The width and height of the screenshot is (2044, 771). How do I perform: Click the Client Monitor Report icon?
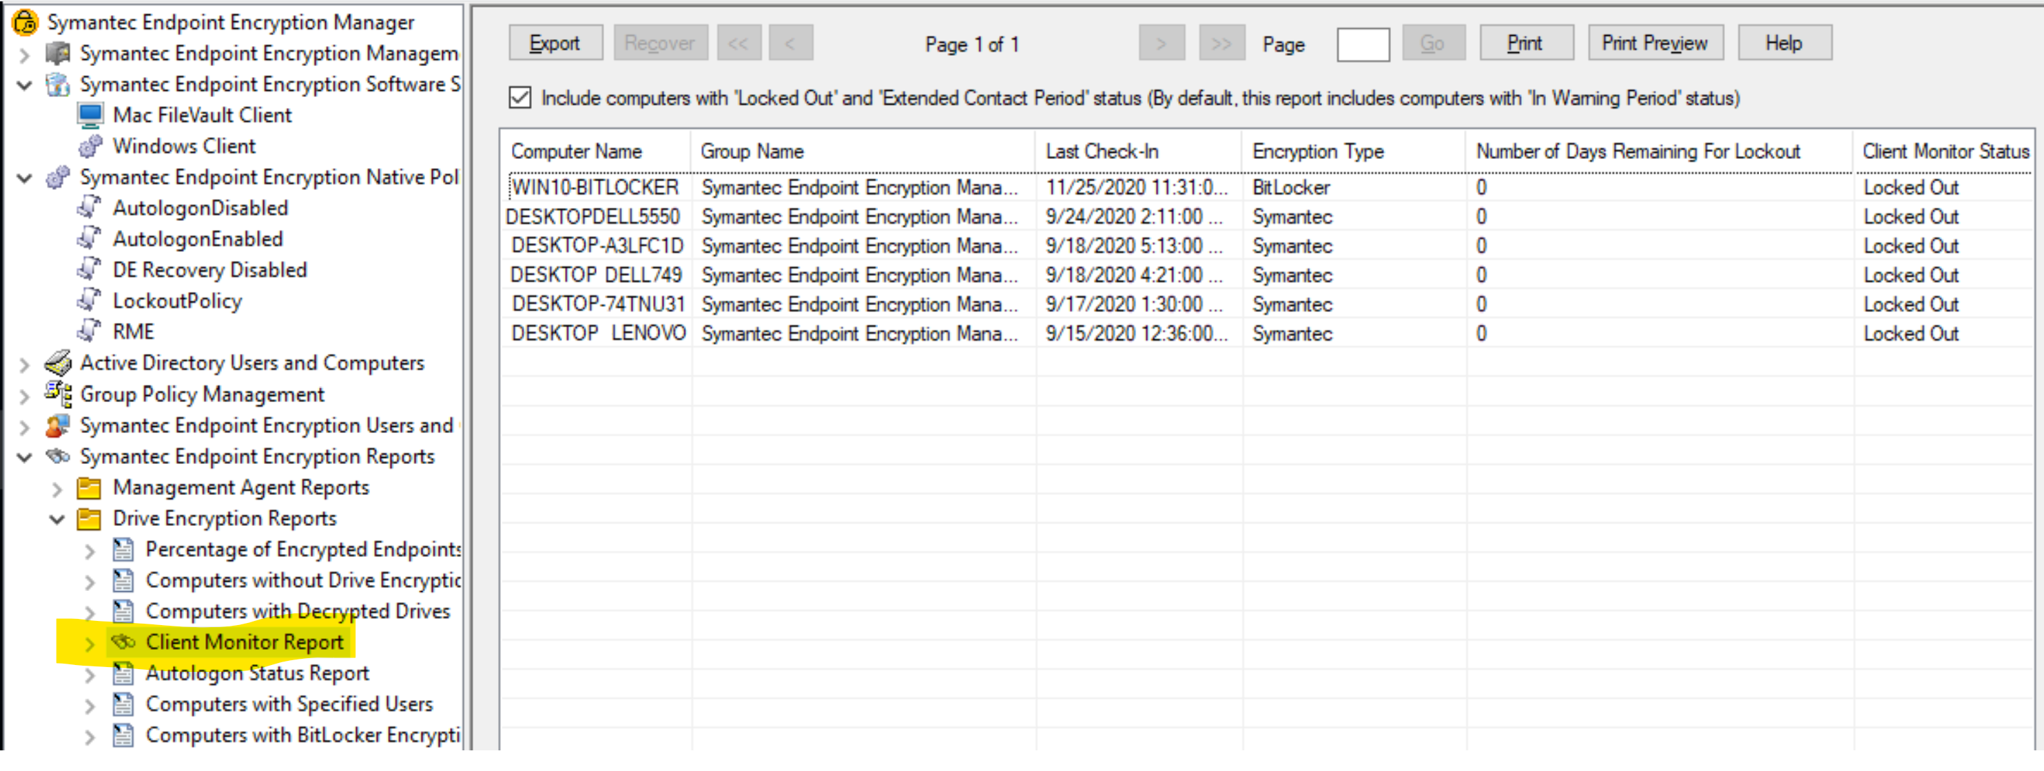(x=123, y=642)
